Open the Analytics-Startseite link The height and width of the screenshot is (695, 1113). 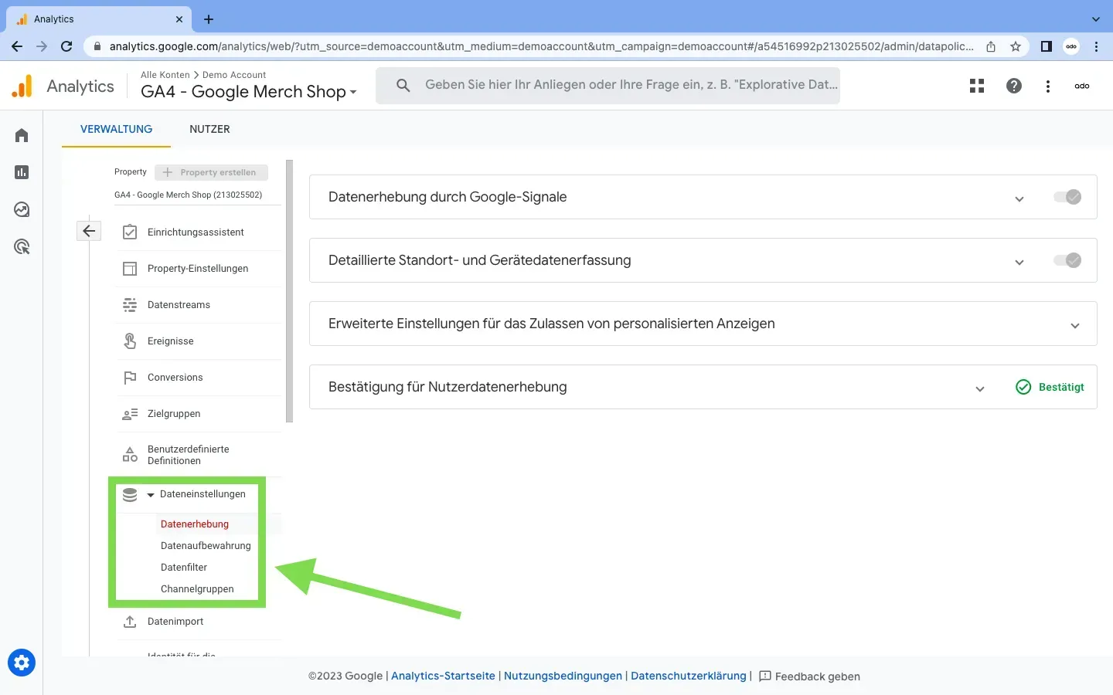[443, 676]
